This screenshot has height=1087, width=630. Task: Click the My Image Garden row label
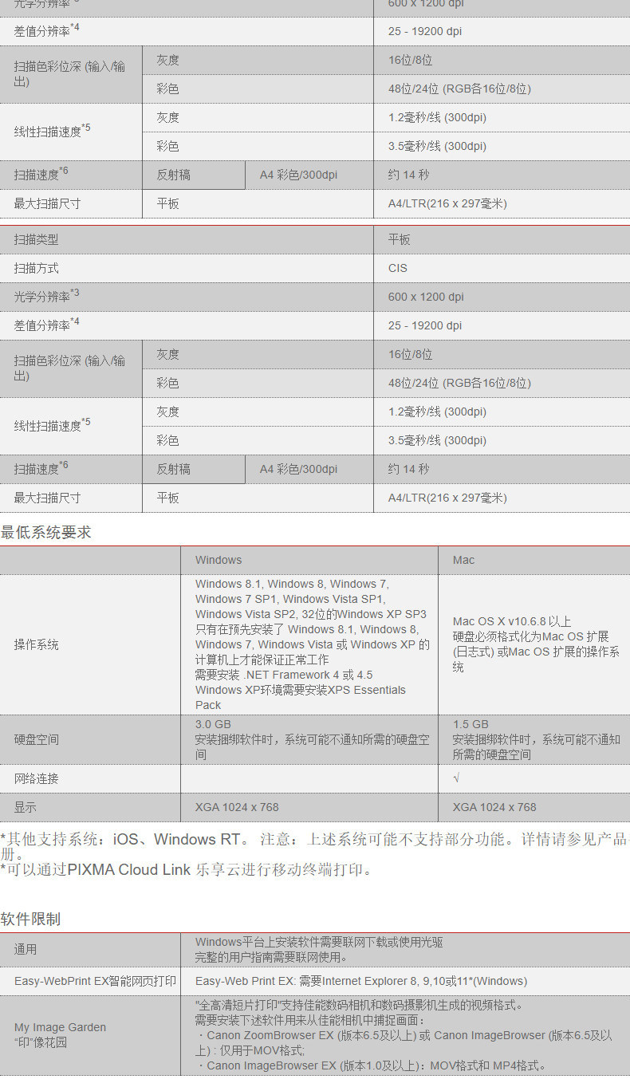[x=60, y=1035]
